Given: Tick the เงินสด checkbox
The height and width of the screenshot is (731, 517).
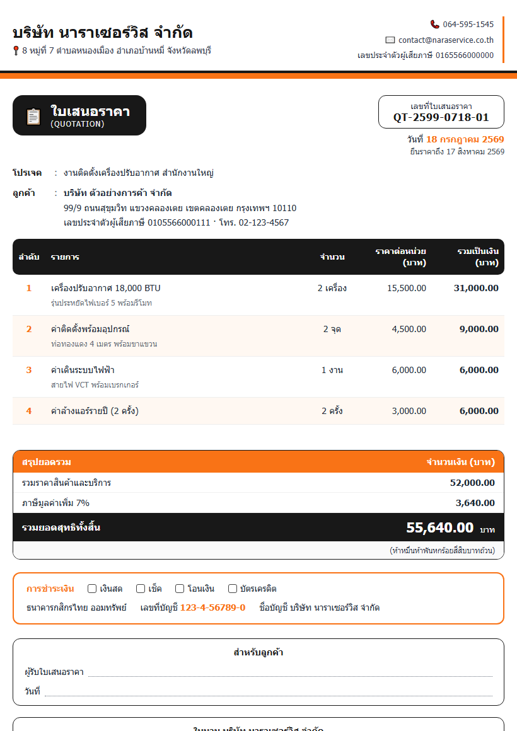Looking at the screenshot, I should tap(92, 589).
